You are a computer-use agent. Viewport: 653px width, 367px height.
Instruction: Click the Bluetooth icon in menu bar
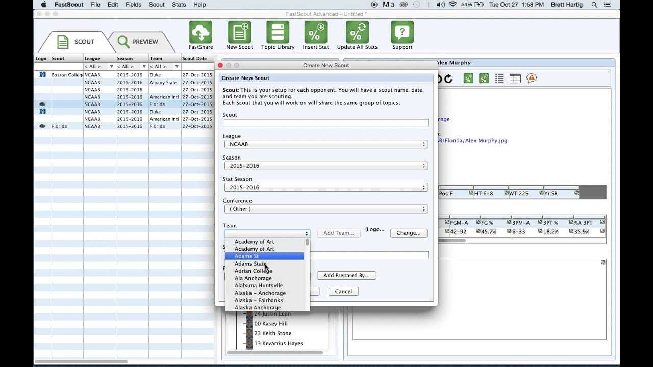[x=428, y=5]
